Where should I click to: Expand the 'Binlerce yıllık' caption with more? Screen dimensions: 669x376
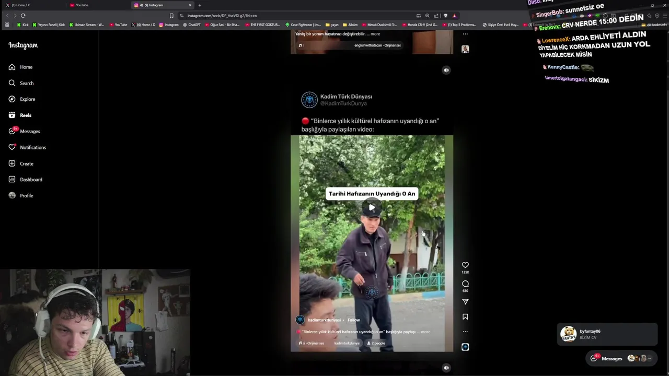(425, 332)
